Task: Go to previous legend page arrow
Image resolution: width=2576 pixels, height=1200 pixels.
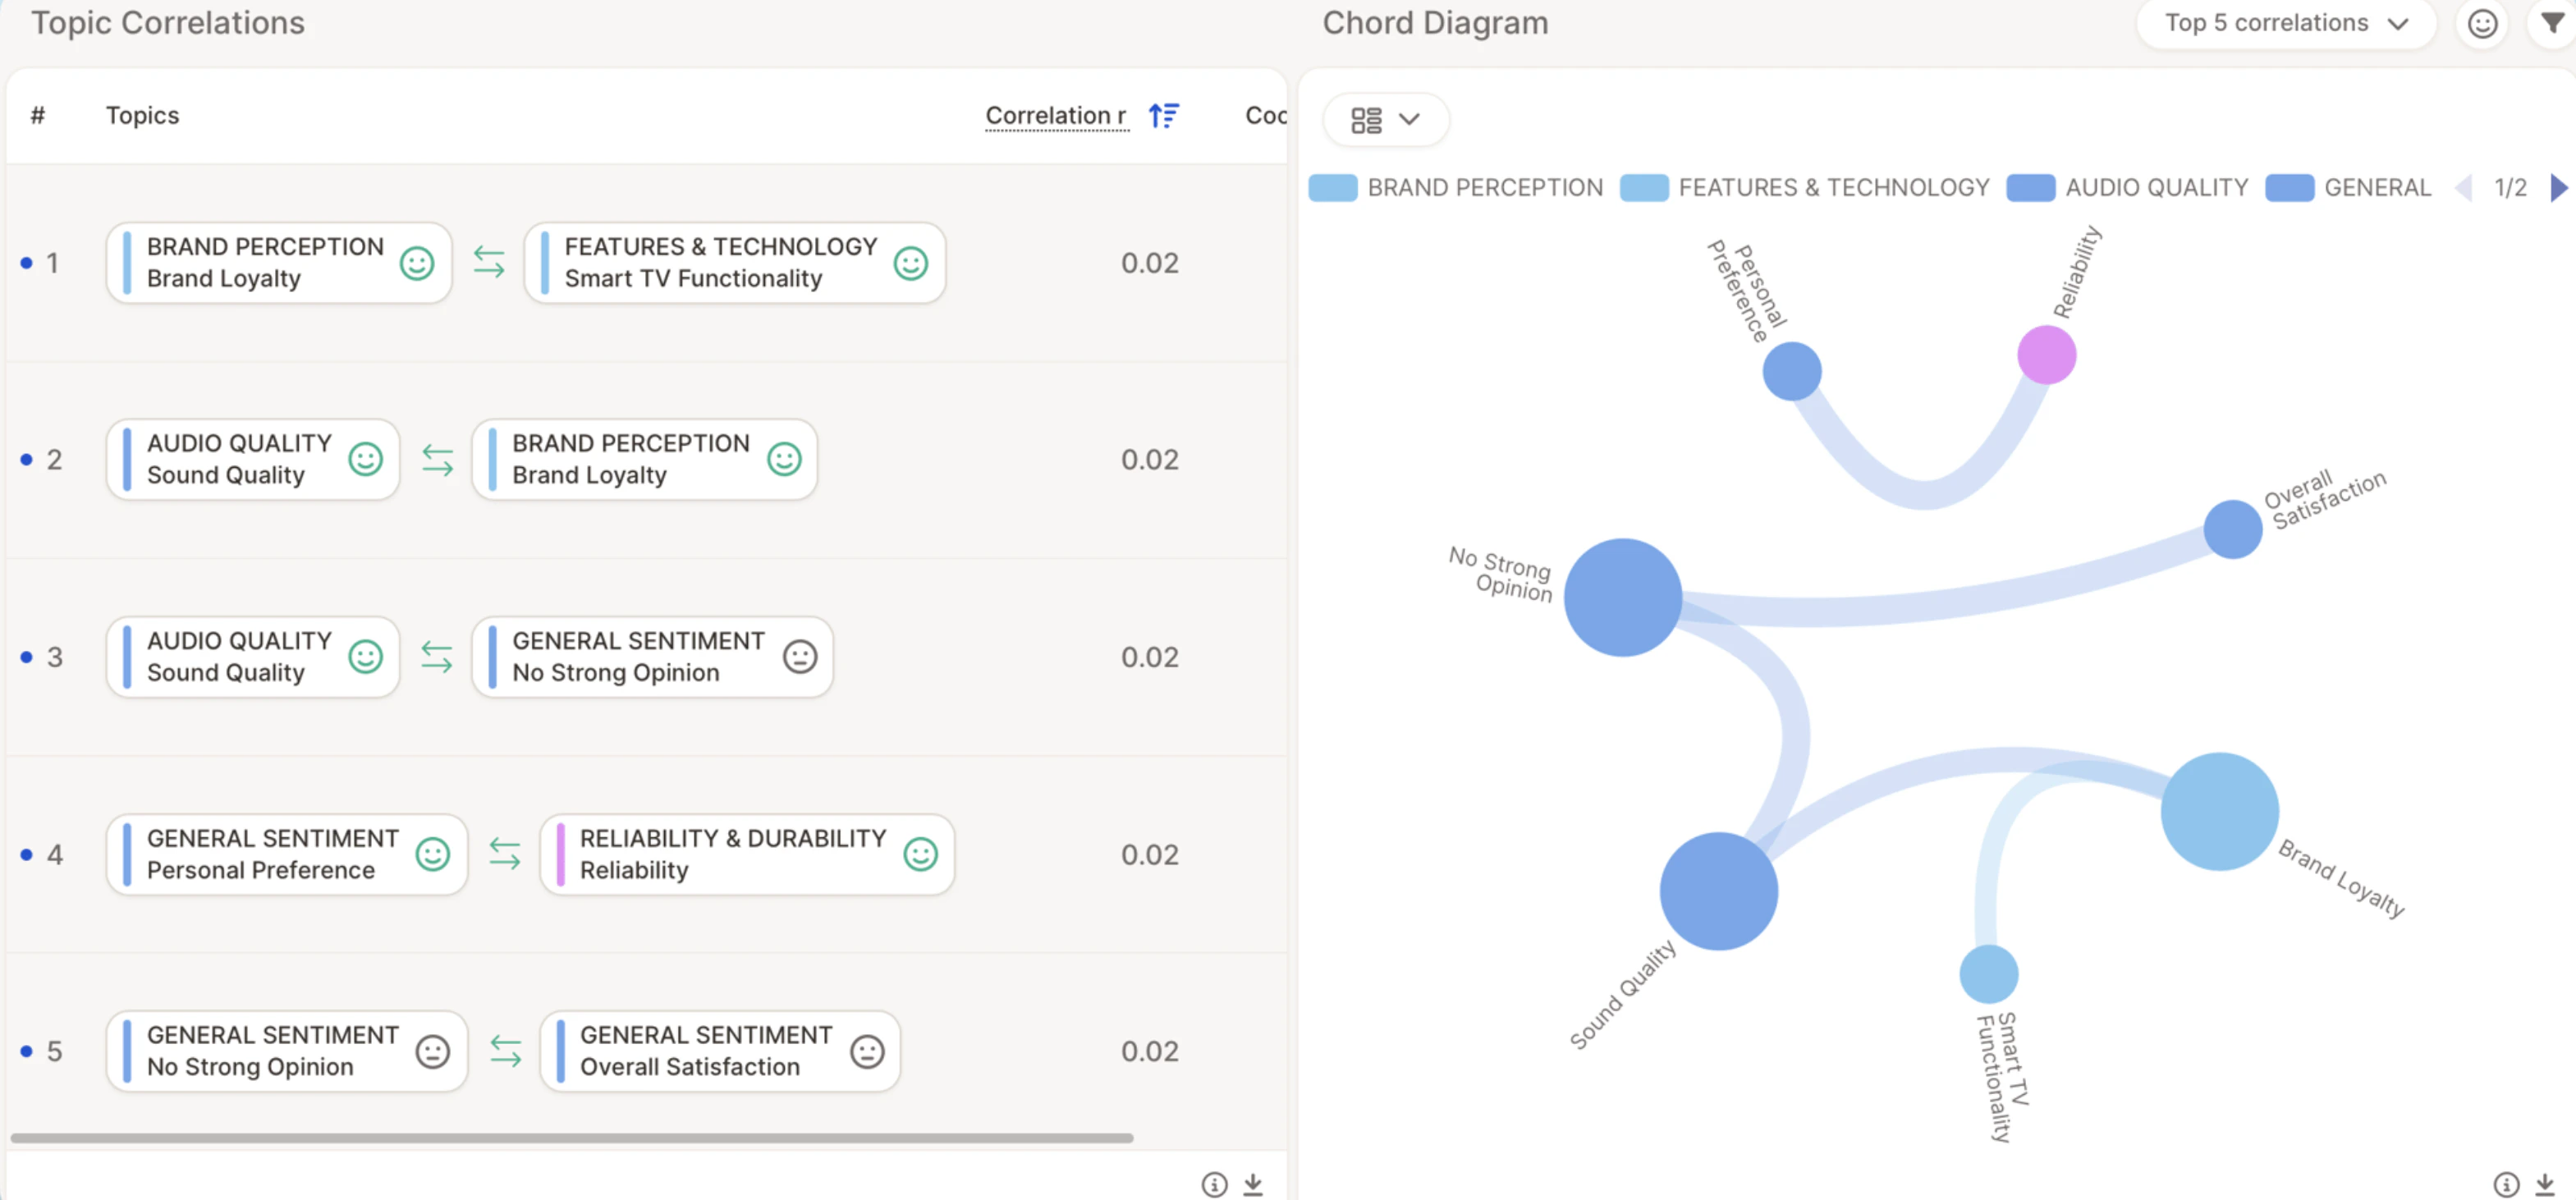Action: tap(2464, 188)
